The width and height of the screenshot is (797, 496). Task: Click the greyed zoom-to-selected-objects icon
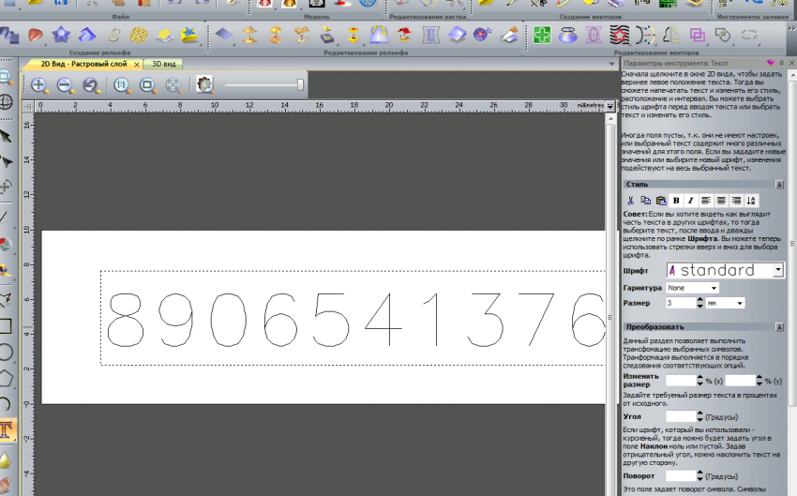(173, 85)
